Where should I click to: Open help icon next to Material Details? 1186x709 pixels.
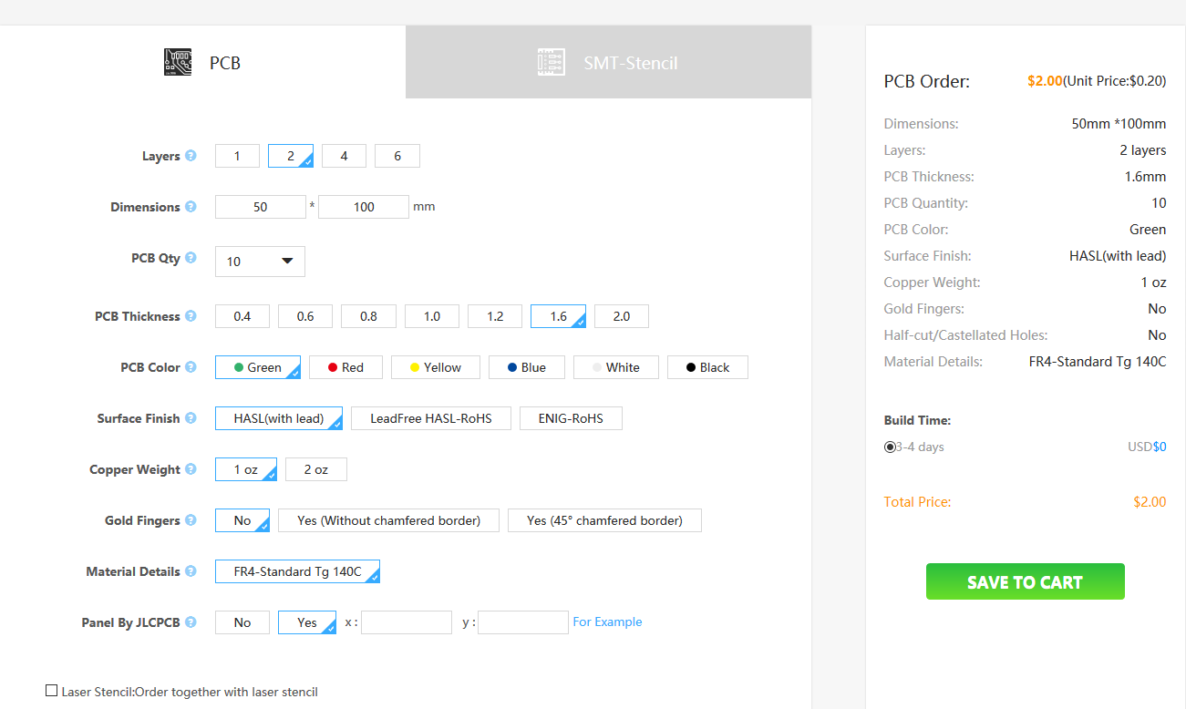point(191,571)
